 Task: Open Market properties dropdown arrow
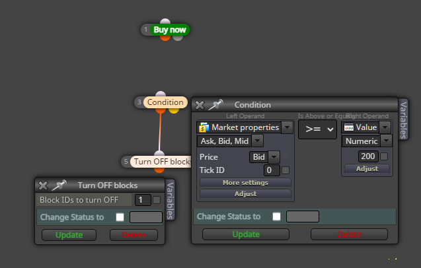[x=287, y=127]
